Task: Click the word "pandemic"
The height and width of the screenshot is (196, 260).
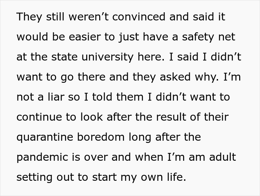Action: click(x=42, y=157)
